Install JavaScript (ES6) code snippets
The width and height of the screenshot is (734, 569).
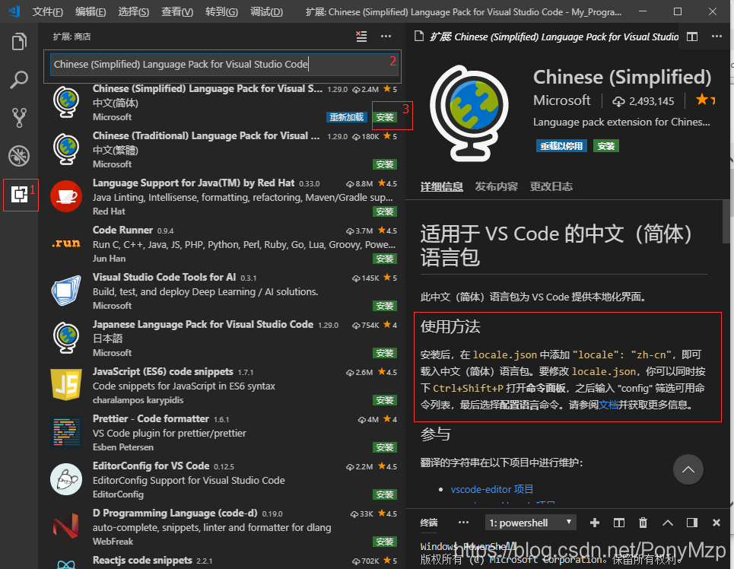click(385, 400)
